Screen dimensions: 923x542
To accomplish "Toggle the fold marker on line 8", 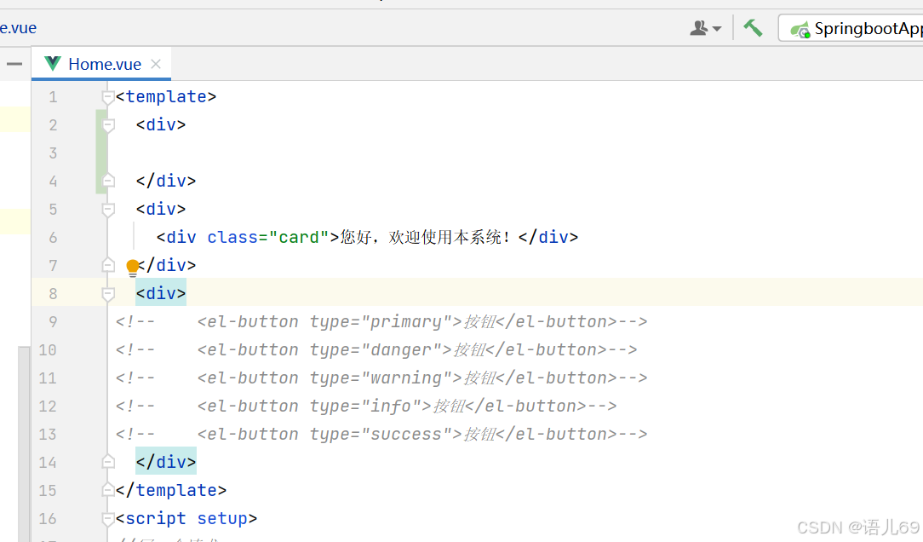I will [x=107, y=293].
